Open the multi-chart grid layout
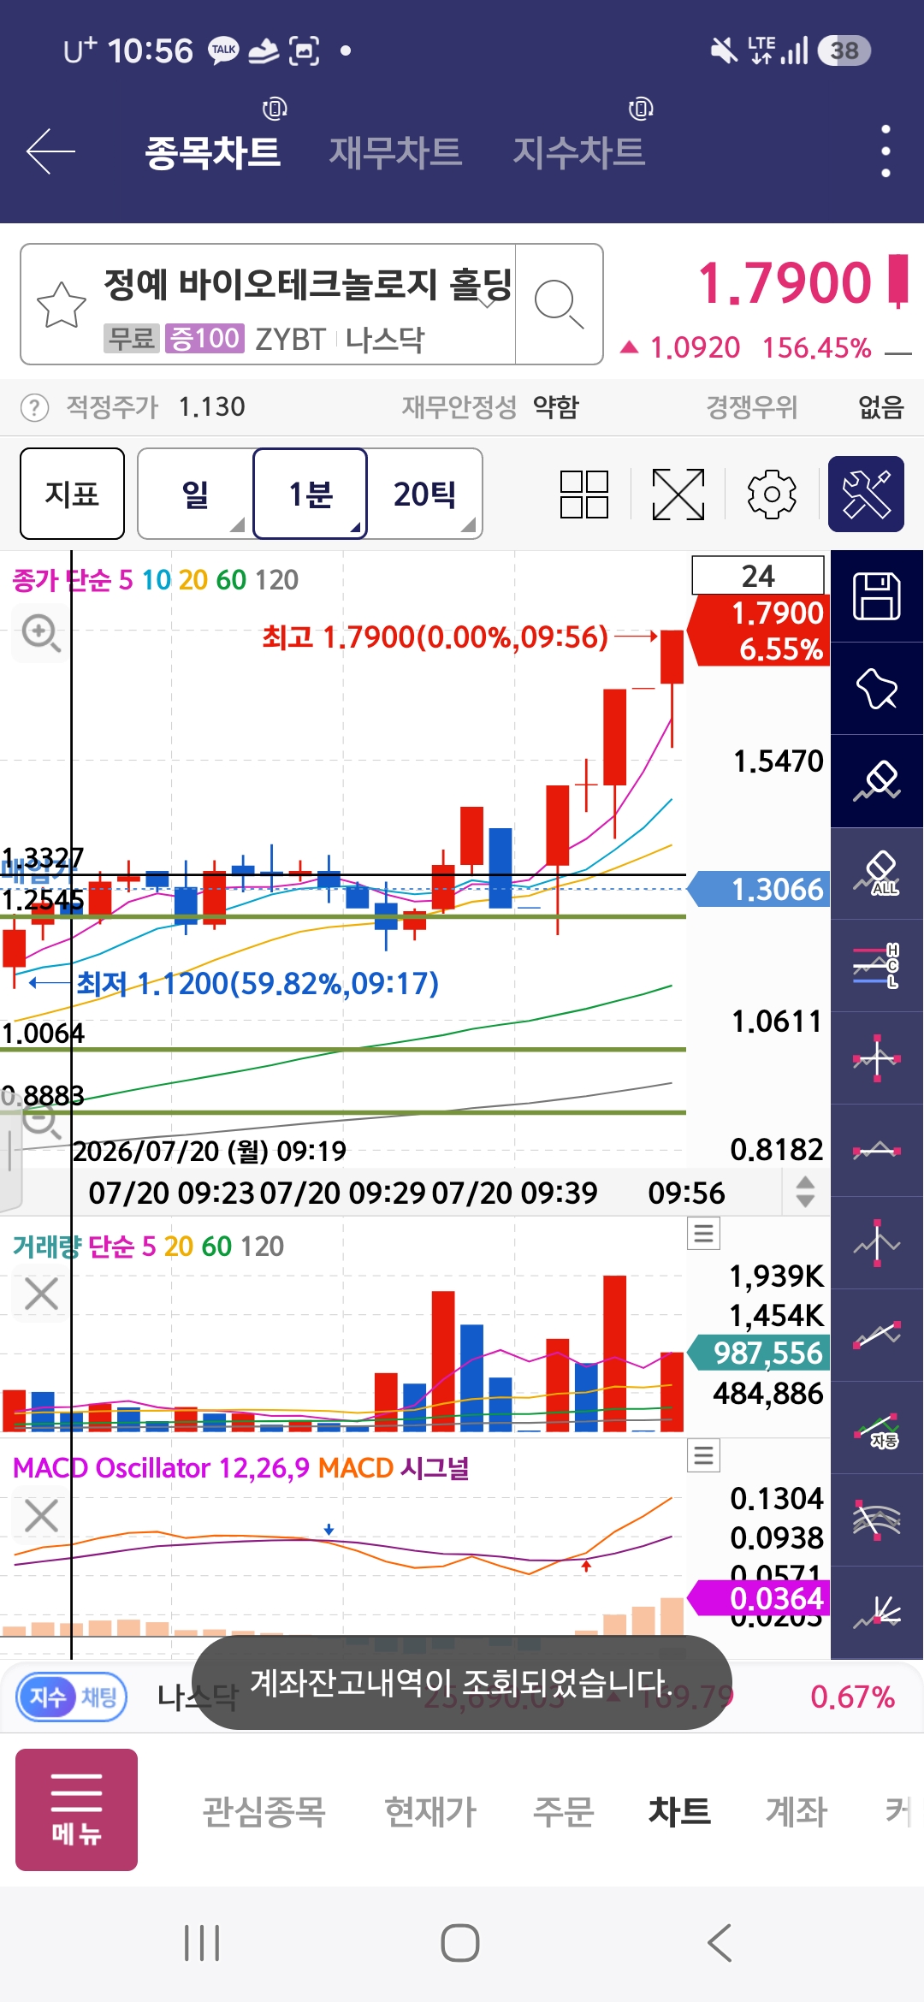Image resolution: width=924 pixels, height=2002 pixels. [x=584, y=495]
